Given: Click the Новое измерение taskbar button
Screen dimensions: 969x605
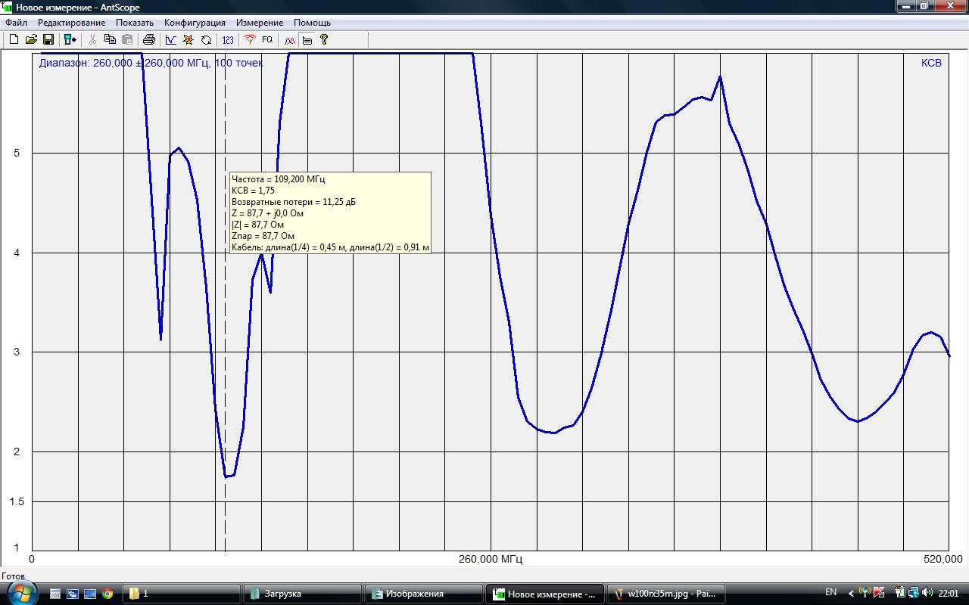Looking at the screenshot, I should point(545,594).
